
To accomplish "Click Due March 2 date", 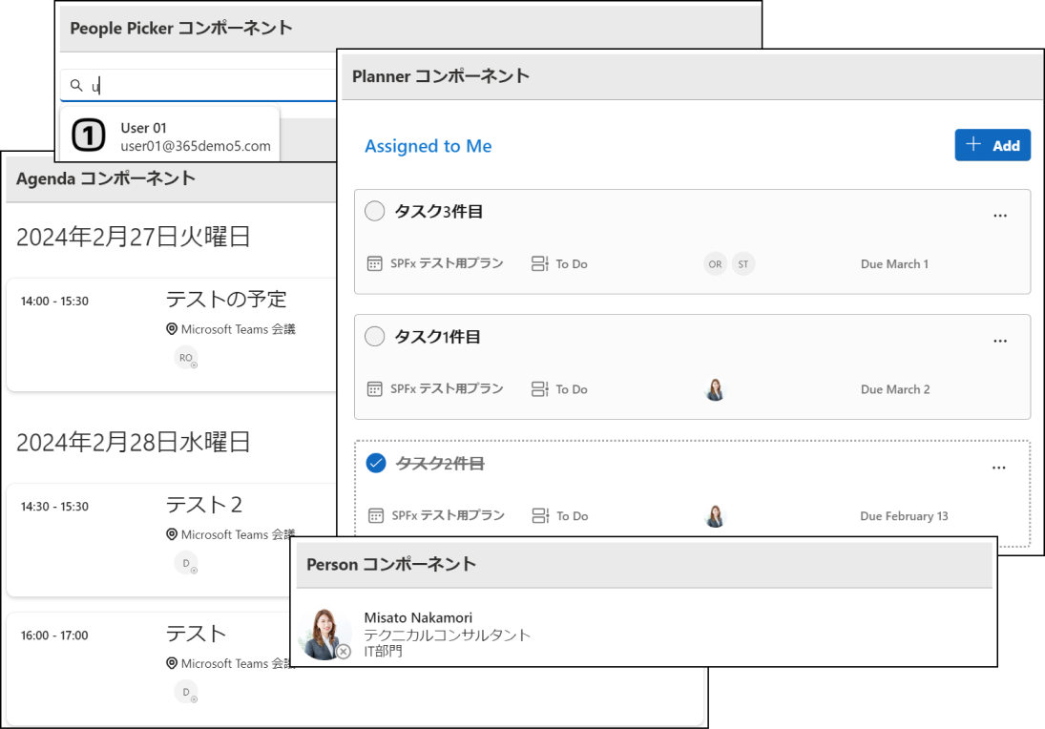I will (895, 389).
